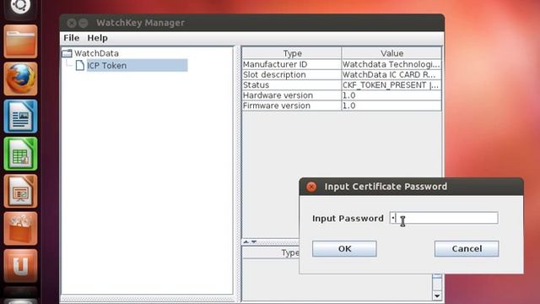Image resolution: width=540 pixels, height=304 pixels.
Task: Click the OK button
Action: (x=344, y=248)
